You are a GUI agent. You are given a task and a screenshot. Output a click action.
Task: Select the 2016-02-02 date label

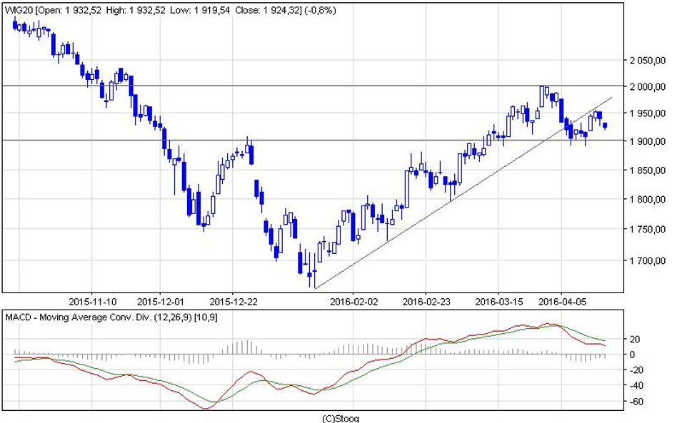click(353, 301)
